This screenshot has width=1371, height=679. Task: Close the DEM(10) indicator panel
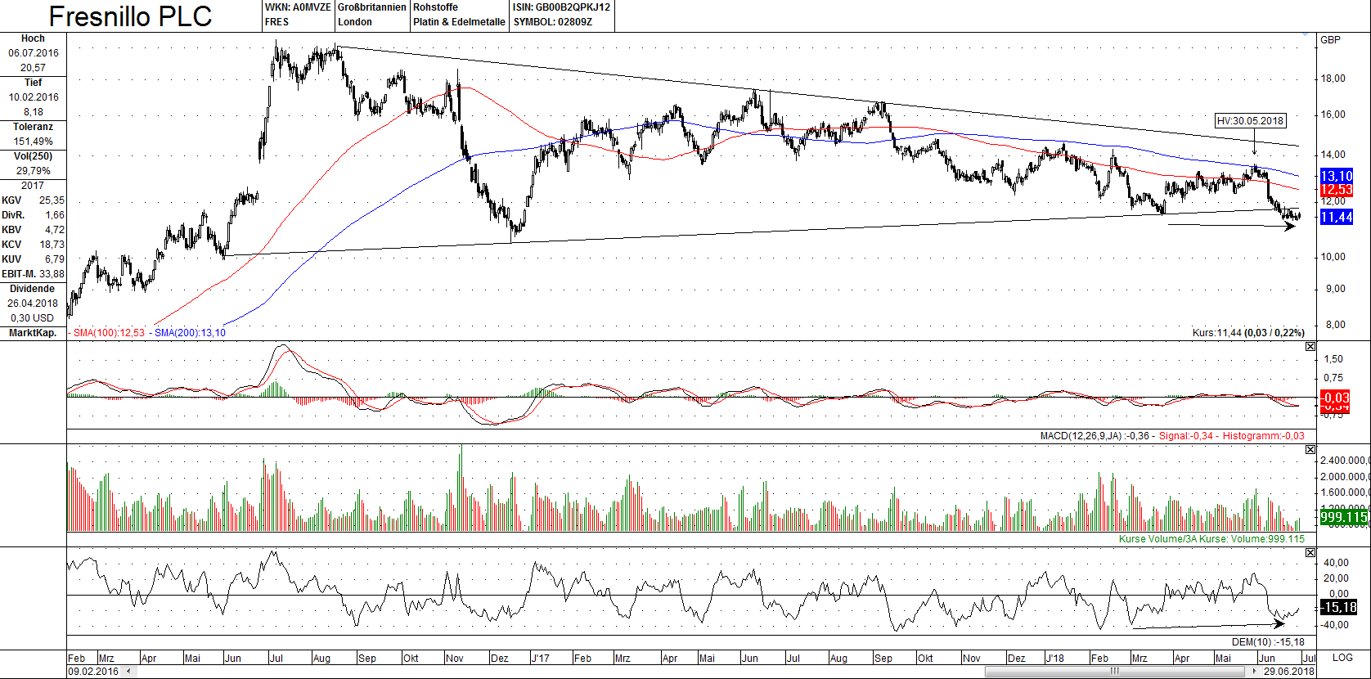pos(1310,553)
